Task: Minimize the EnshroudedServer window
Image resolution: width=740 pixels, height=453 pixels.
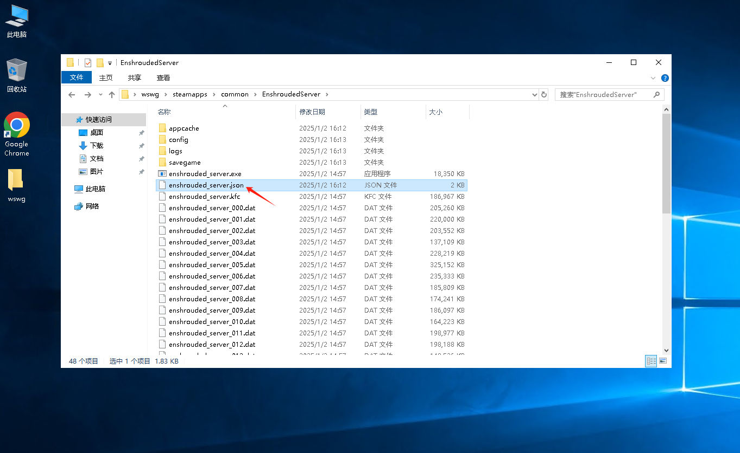Action: coord(609,62)
